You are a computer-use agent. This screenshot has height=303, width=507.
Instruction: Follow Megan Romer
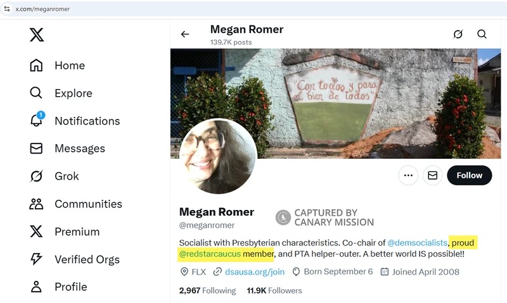coord(469,175)
